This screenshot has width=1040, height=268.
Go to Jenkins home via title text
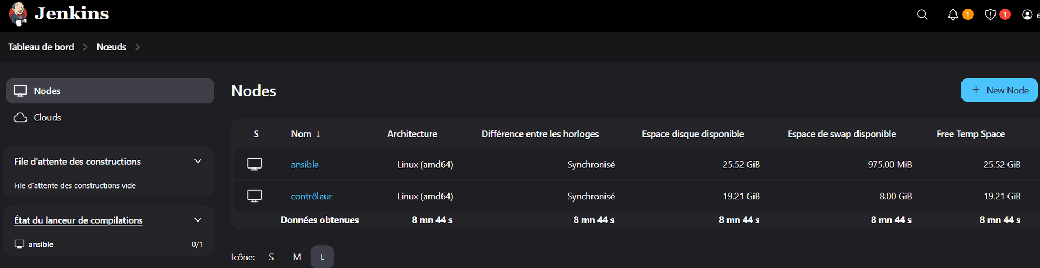pos(72,14)
